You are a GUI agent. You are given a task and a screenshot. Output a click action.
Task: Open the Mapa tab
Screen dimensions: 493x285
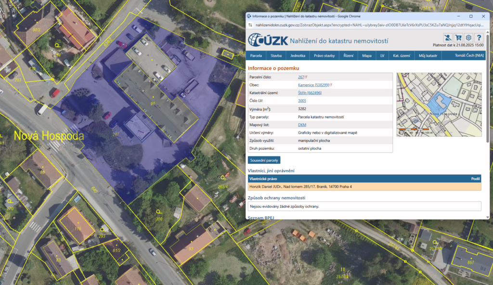366,56
